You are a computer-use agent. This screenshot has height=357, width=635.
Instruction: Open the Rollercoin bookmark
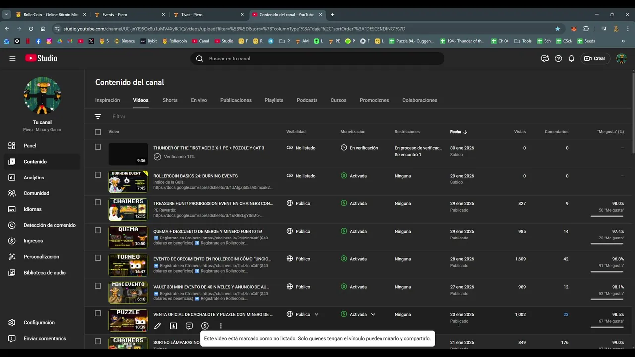pyautogui.click(x=175, y=41)
